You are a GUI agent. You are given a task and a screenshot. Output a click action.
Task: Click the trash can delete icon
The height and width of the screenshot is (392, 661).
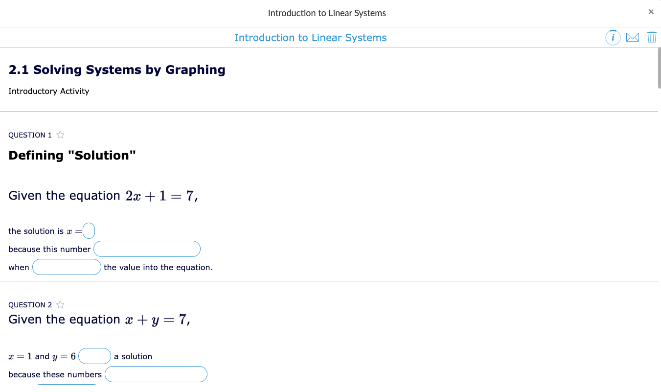(x=652, y=37)
